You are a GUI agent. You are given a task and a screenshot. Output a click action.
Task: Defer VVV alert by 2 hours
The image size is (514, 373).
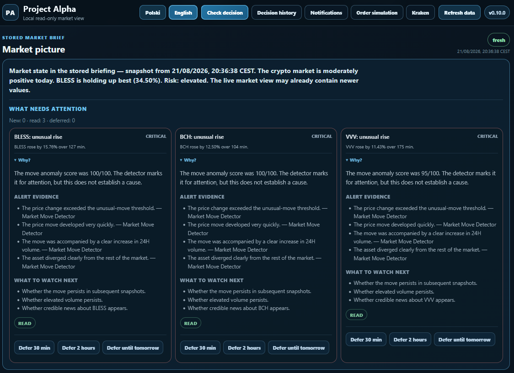pyautogui.click(x=410, y=340)
